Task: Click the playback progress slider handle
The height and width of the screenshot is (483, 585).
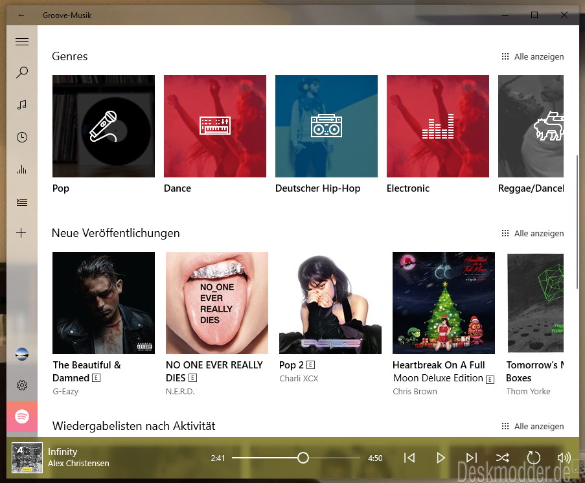Action: pyautogui.click(x=303, y=458)
